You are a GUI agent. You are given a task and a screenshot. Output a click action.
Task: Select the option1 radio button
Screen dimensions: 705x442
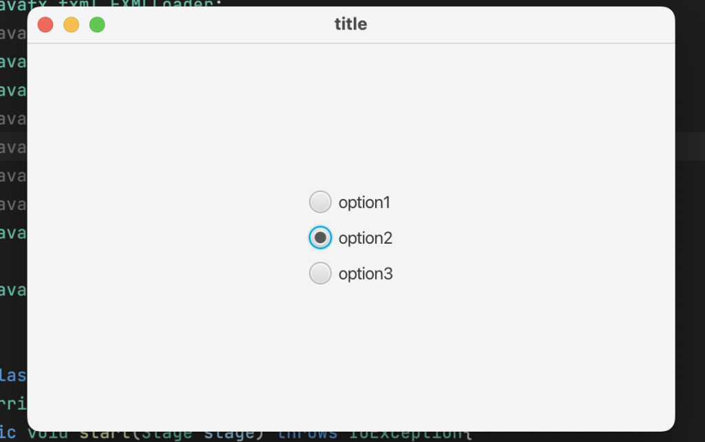320,202
